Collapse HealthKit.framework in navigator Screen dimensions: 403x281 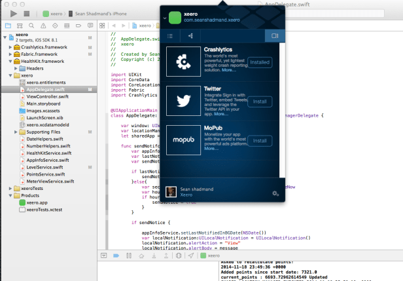[10, 62]
